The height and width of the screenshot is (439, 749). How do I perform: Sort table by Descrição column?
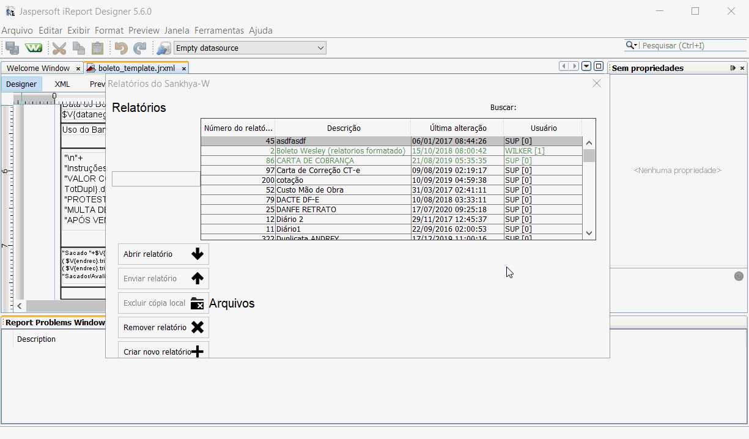click(343, 128)
